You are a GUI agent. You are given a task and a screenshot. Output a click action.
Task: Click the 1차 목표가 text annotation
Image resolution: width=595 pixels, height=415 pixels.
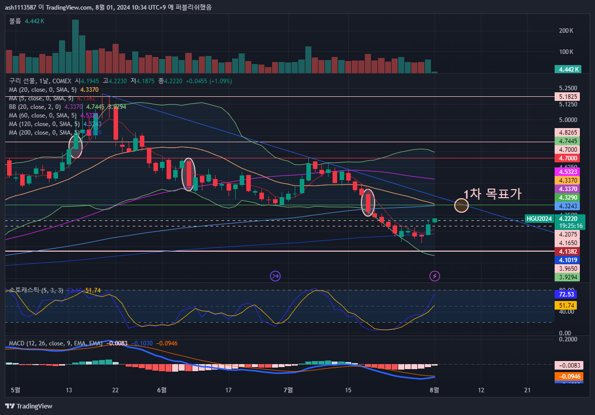coord(492,194)
